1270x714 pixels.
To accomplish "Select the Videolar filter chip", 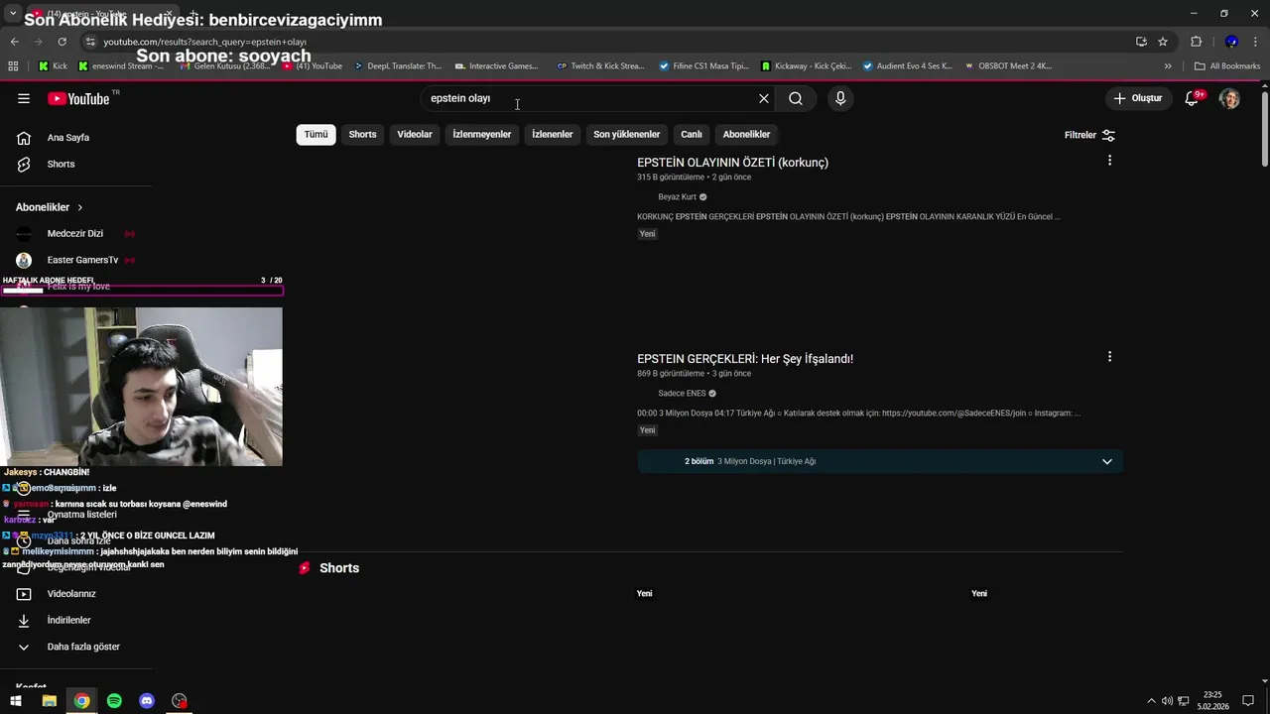I will [415, 134].
